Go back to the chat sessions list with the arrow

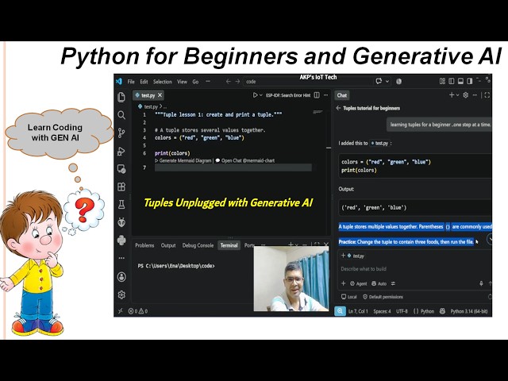(x=339, y=108)
